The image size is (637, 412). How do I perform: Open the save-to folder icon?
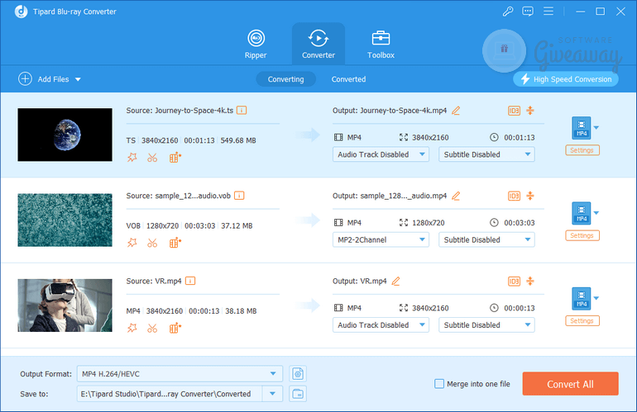click(298, 394)
